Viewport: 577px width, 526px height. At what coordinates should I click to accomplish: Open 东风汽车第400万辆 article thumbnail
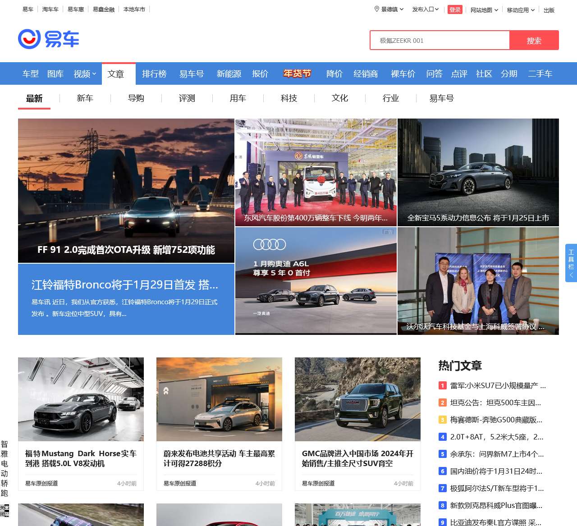tap(316, 172)
